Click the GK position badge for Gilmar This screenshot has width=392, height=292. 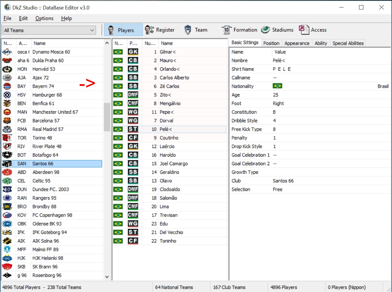(x=133, y=52)
